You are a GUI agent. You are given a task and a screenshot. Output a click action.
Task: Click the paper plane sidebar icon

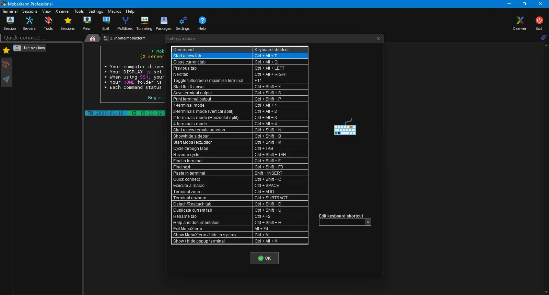pyautogui.click(x=6, y=79)
